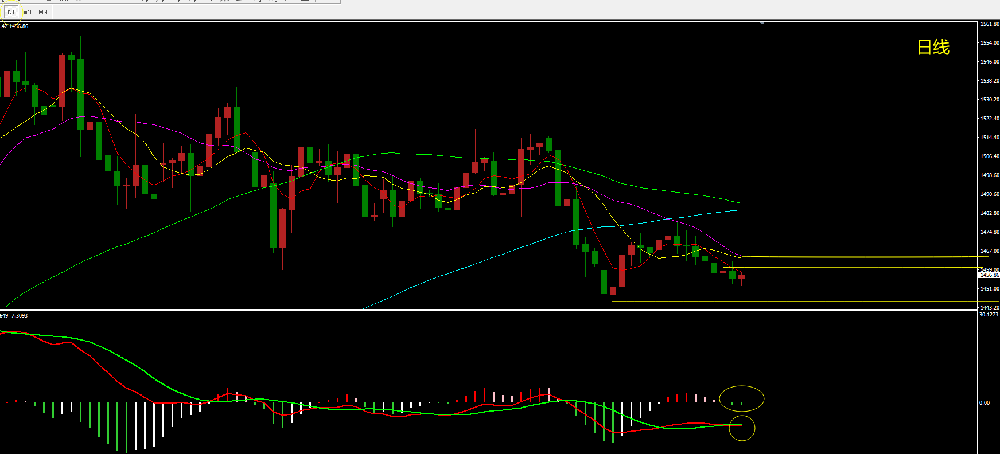This screenshot has height=454, width=1000.
Task: Click the 0.00 indicator scale value
Action: (x=985, y=403)
